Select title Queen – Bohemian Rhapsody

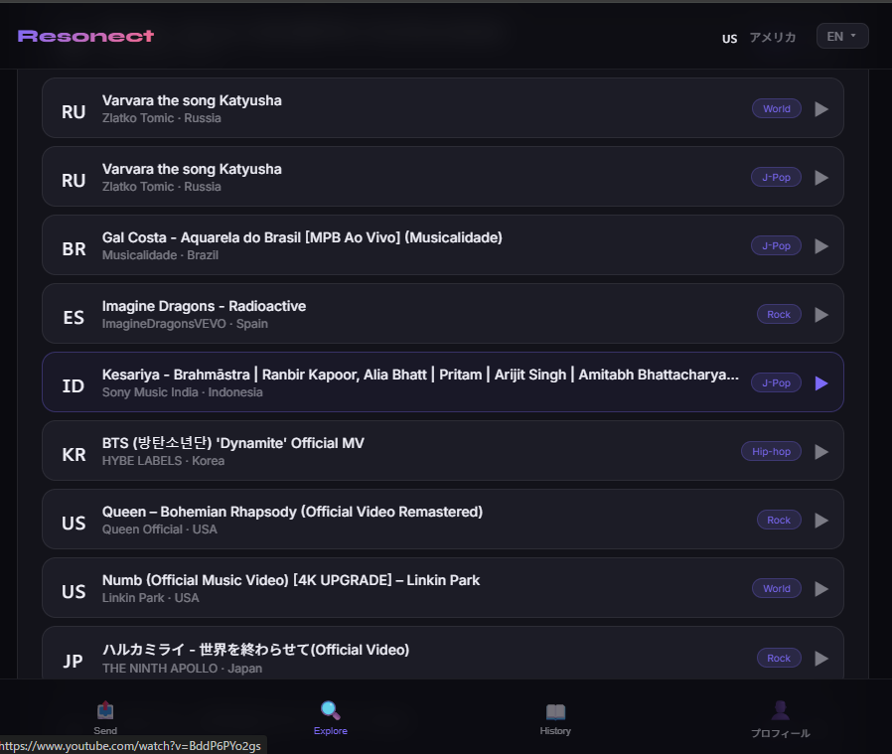(x=292, y=512)
